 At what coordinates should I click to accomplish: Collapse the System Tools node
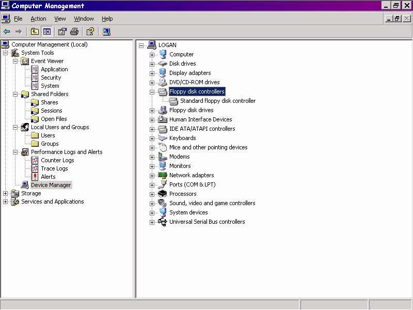(5, 53)
